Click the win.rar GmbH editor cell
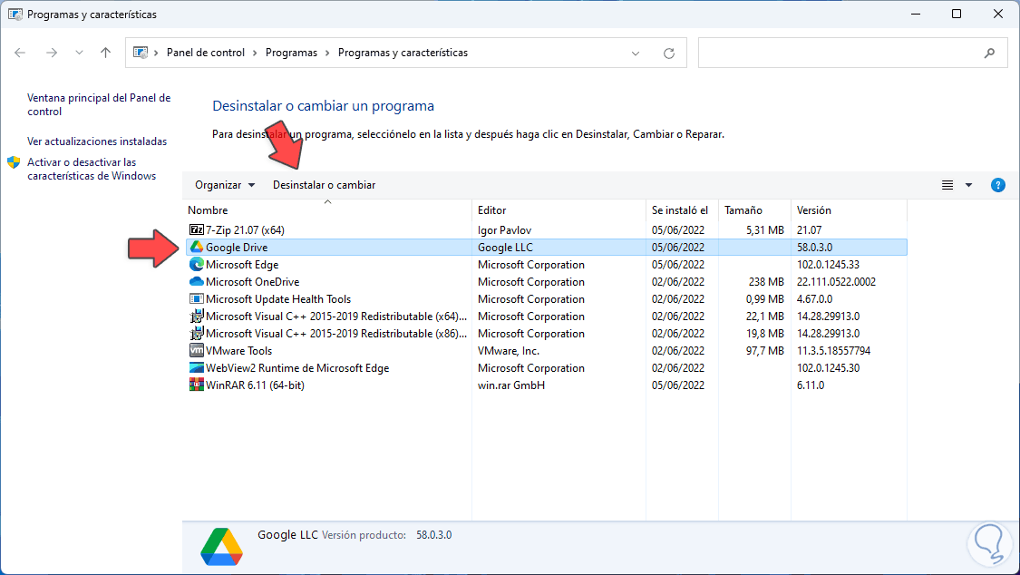1020x575 pixels. click(x=511, y=385)
